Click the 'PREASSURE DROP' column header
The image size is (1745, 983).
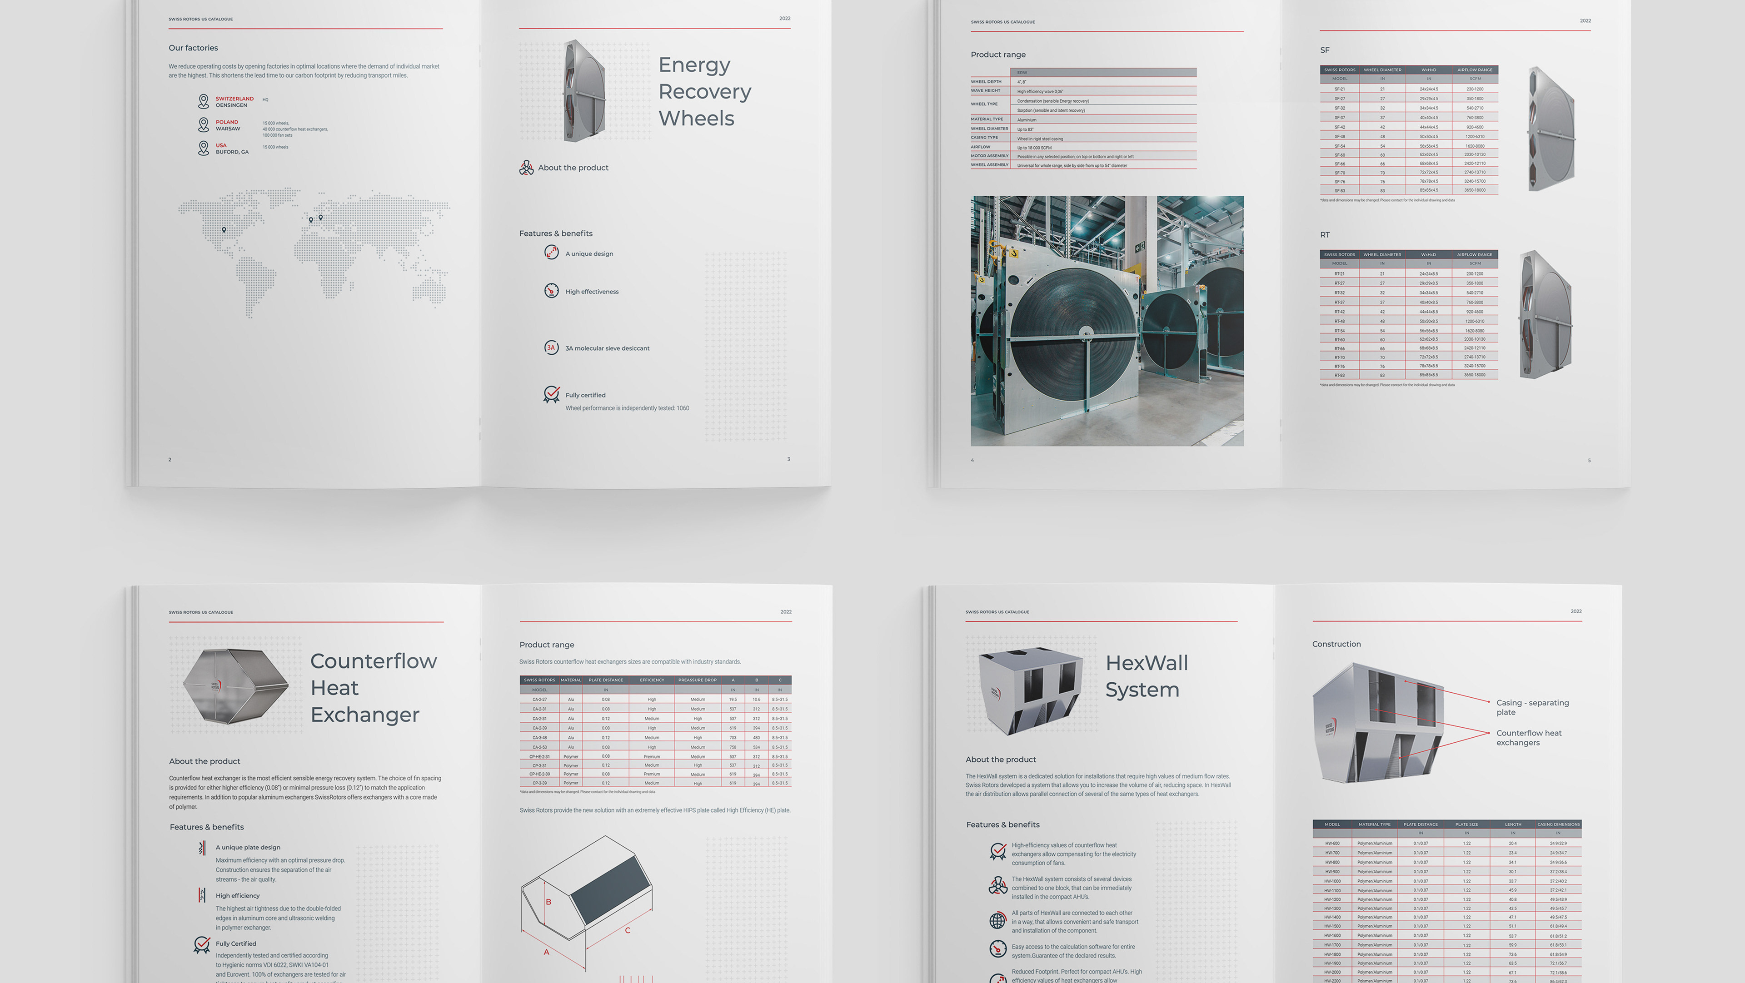697,680
